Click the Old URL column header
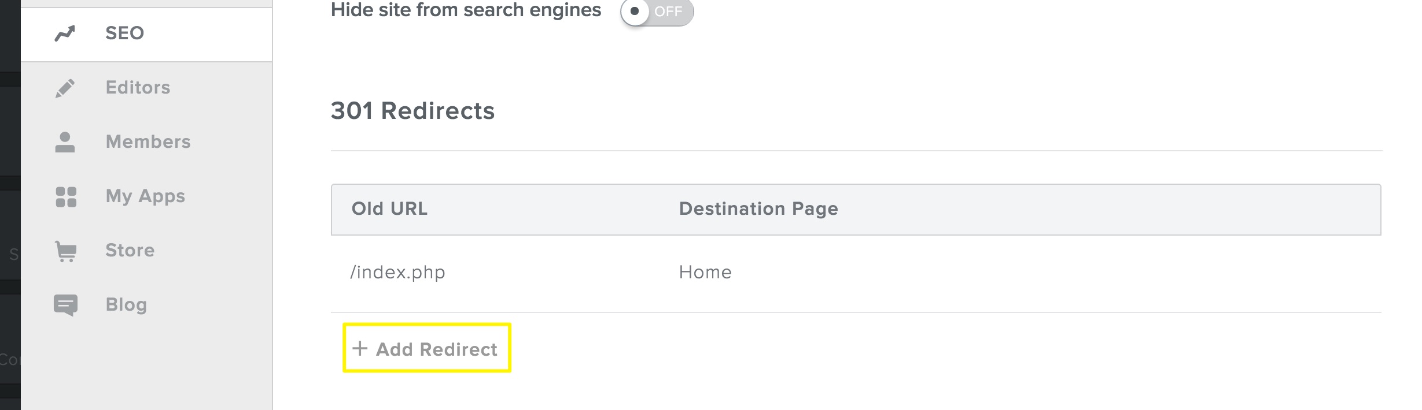This screenshot has height=410, width=1422. [389, 209]
